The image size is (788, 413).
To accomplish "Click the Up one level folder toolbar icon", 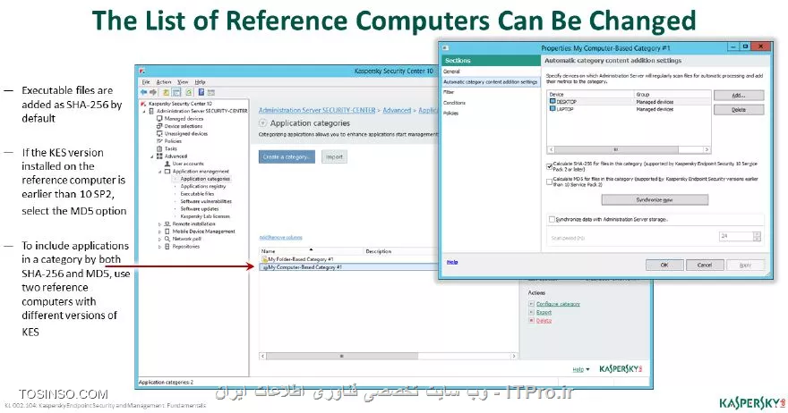I will (166, 92).
